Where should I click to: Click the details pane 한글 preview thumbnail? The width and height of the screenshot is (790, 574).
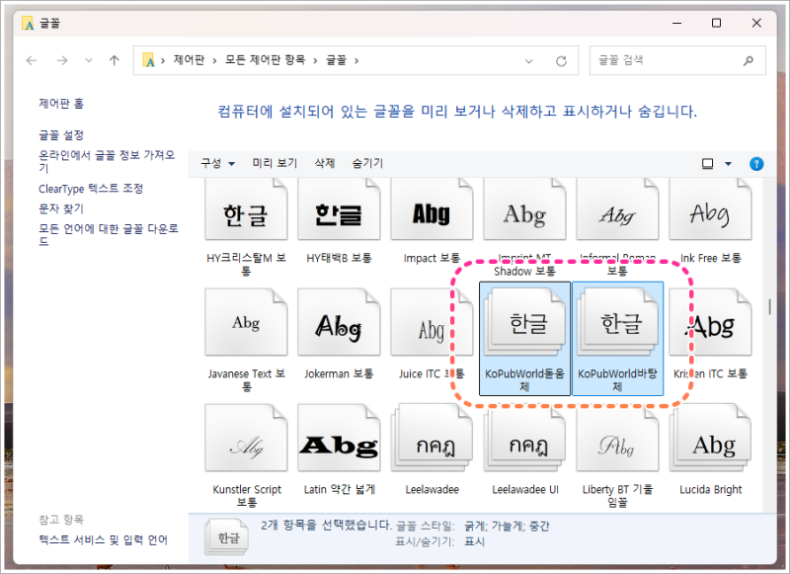(x=228, y=537)
